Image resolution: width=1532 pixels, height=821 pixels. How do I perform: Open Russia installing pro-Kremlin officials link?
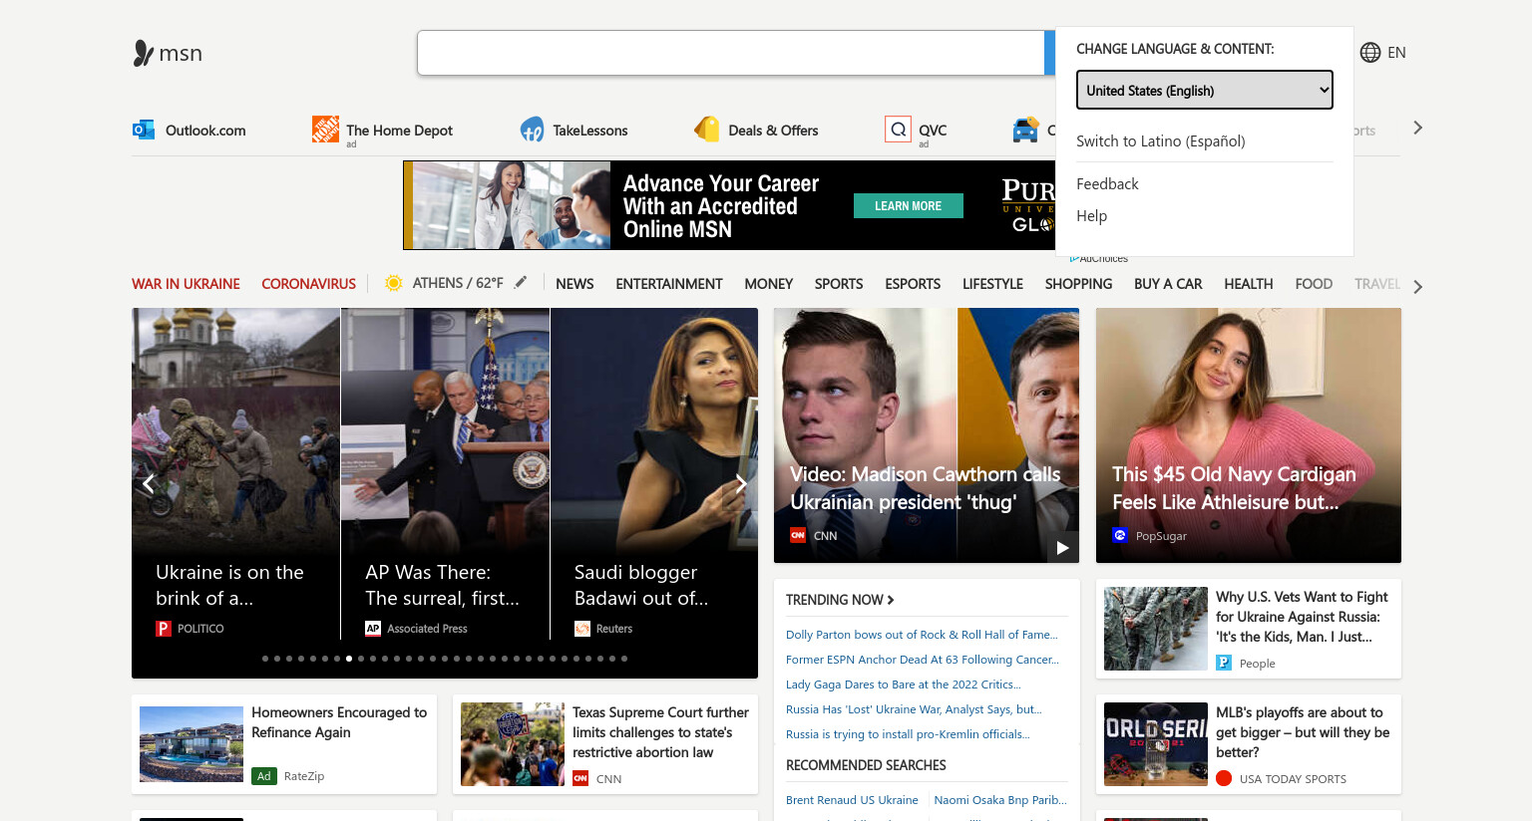click(x=908, y=734)
